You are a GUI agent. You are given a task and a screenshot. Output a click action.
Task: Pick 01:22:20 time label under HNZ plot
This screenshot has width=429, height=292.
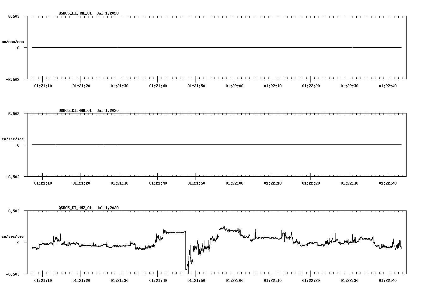[x=311, y=281]
